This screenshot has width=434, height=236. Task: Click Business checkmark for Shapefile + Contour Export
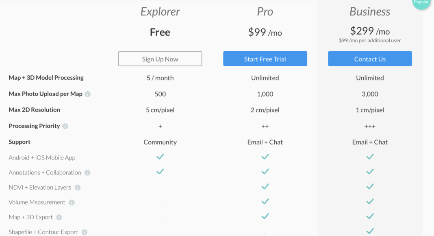370,231
